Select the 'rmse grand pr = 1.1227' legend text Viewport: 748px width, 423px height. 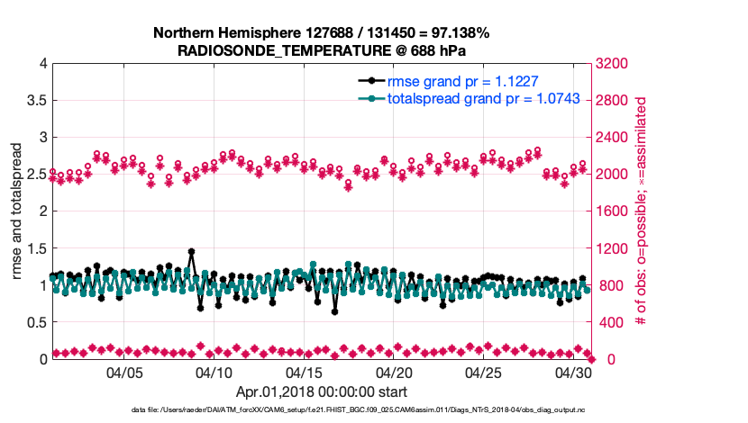(462, 82)
